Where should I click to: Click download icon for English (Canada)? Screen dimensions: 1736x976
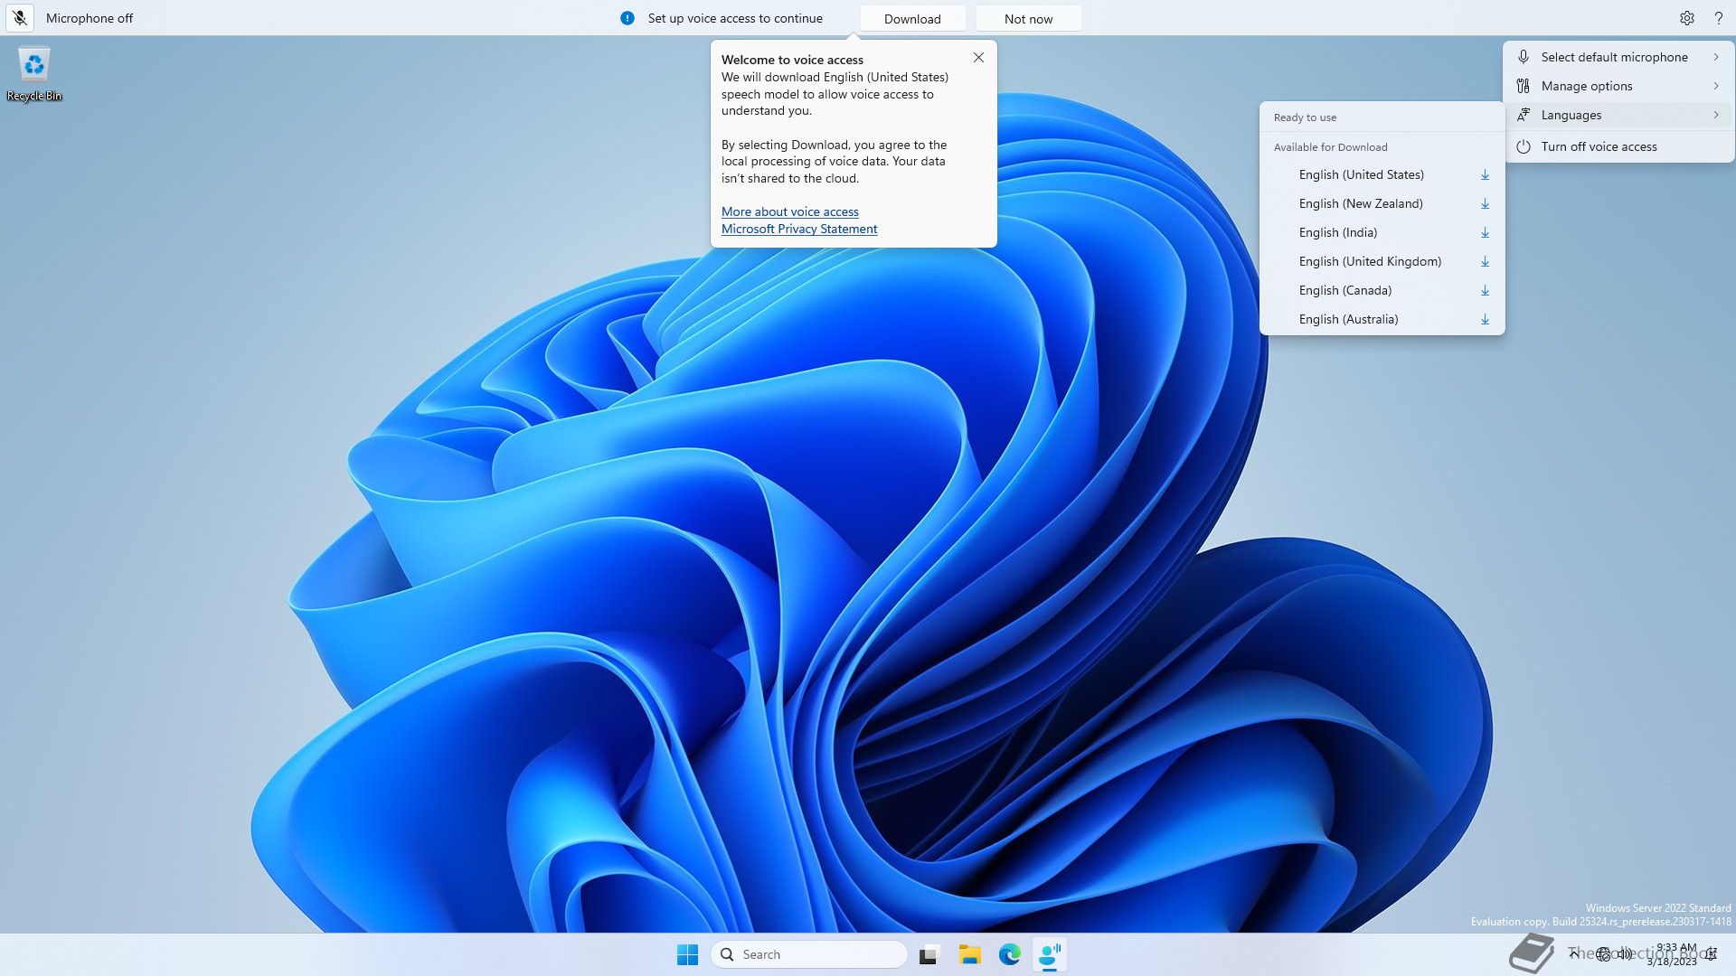coord(1484,291)
